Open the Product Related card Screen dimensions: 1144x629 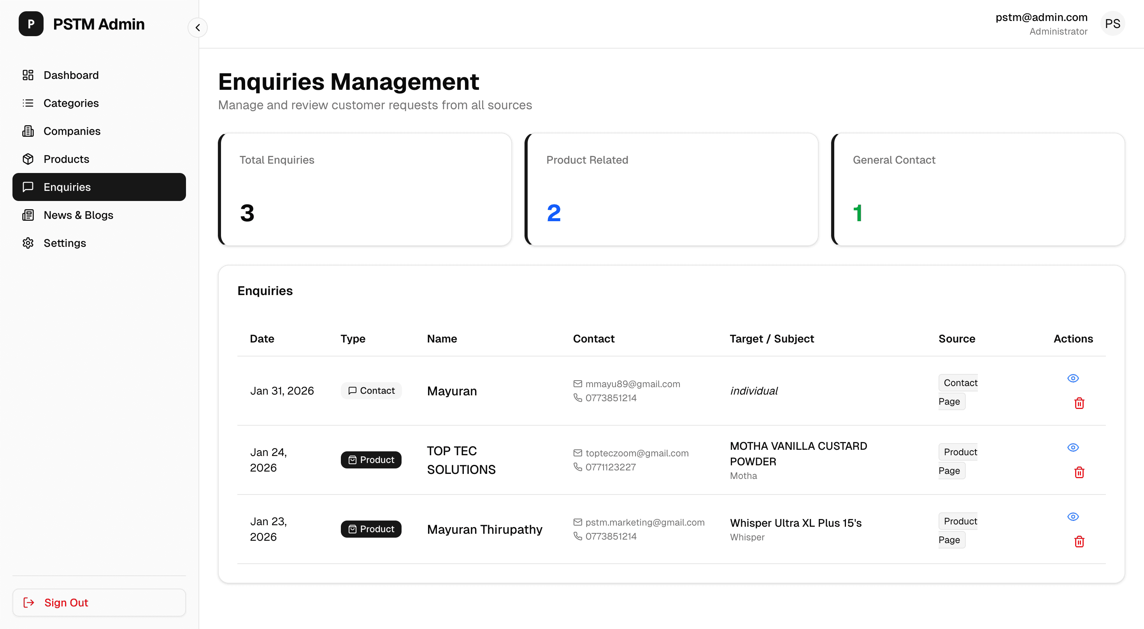click(x=672, y=189)
